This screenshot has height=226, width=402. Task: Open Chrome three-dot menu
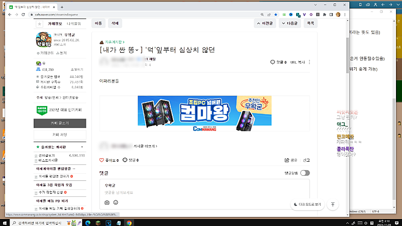coord(345,15)
